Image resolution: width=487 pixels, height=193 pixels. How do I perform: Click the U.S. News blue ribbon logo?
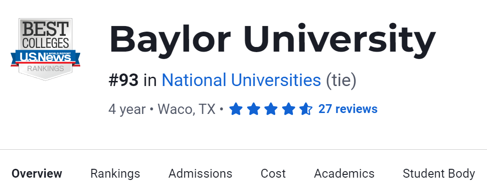45,58
